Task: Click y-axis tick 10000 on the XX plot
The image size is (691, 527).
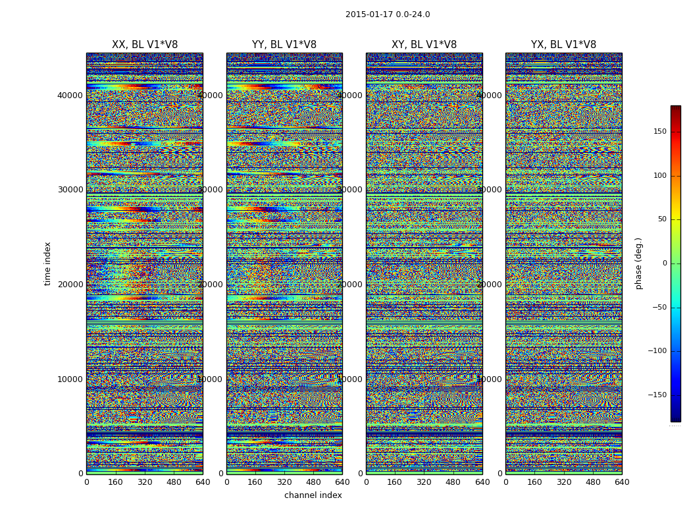Action: tap(70, 379)
